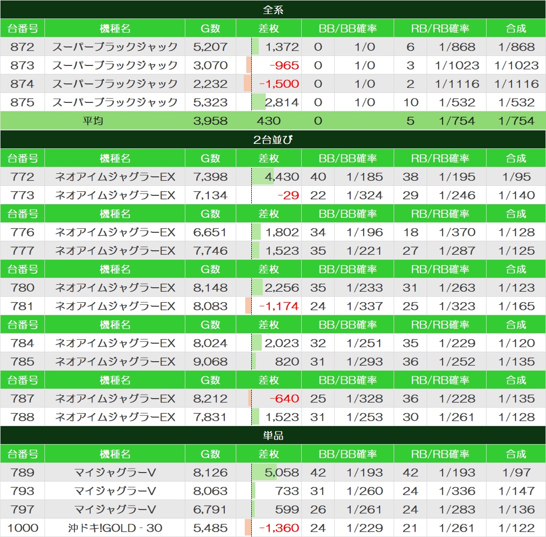Select machine number 772
This screenshot has height=537, width=546.
pyautogui.click(x=22, y=176)
